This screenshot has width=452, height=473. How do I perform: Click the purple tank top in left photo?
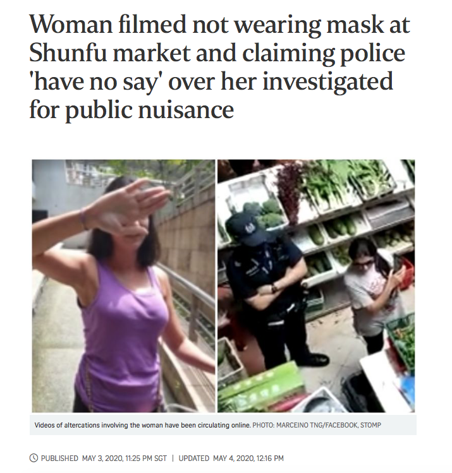121,332
